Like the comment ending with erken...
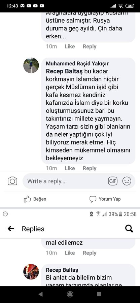Image resolution: width=140 pixels, height=303 pixels. [x=70, y=46]
